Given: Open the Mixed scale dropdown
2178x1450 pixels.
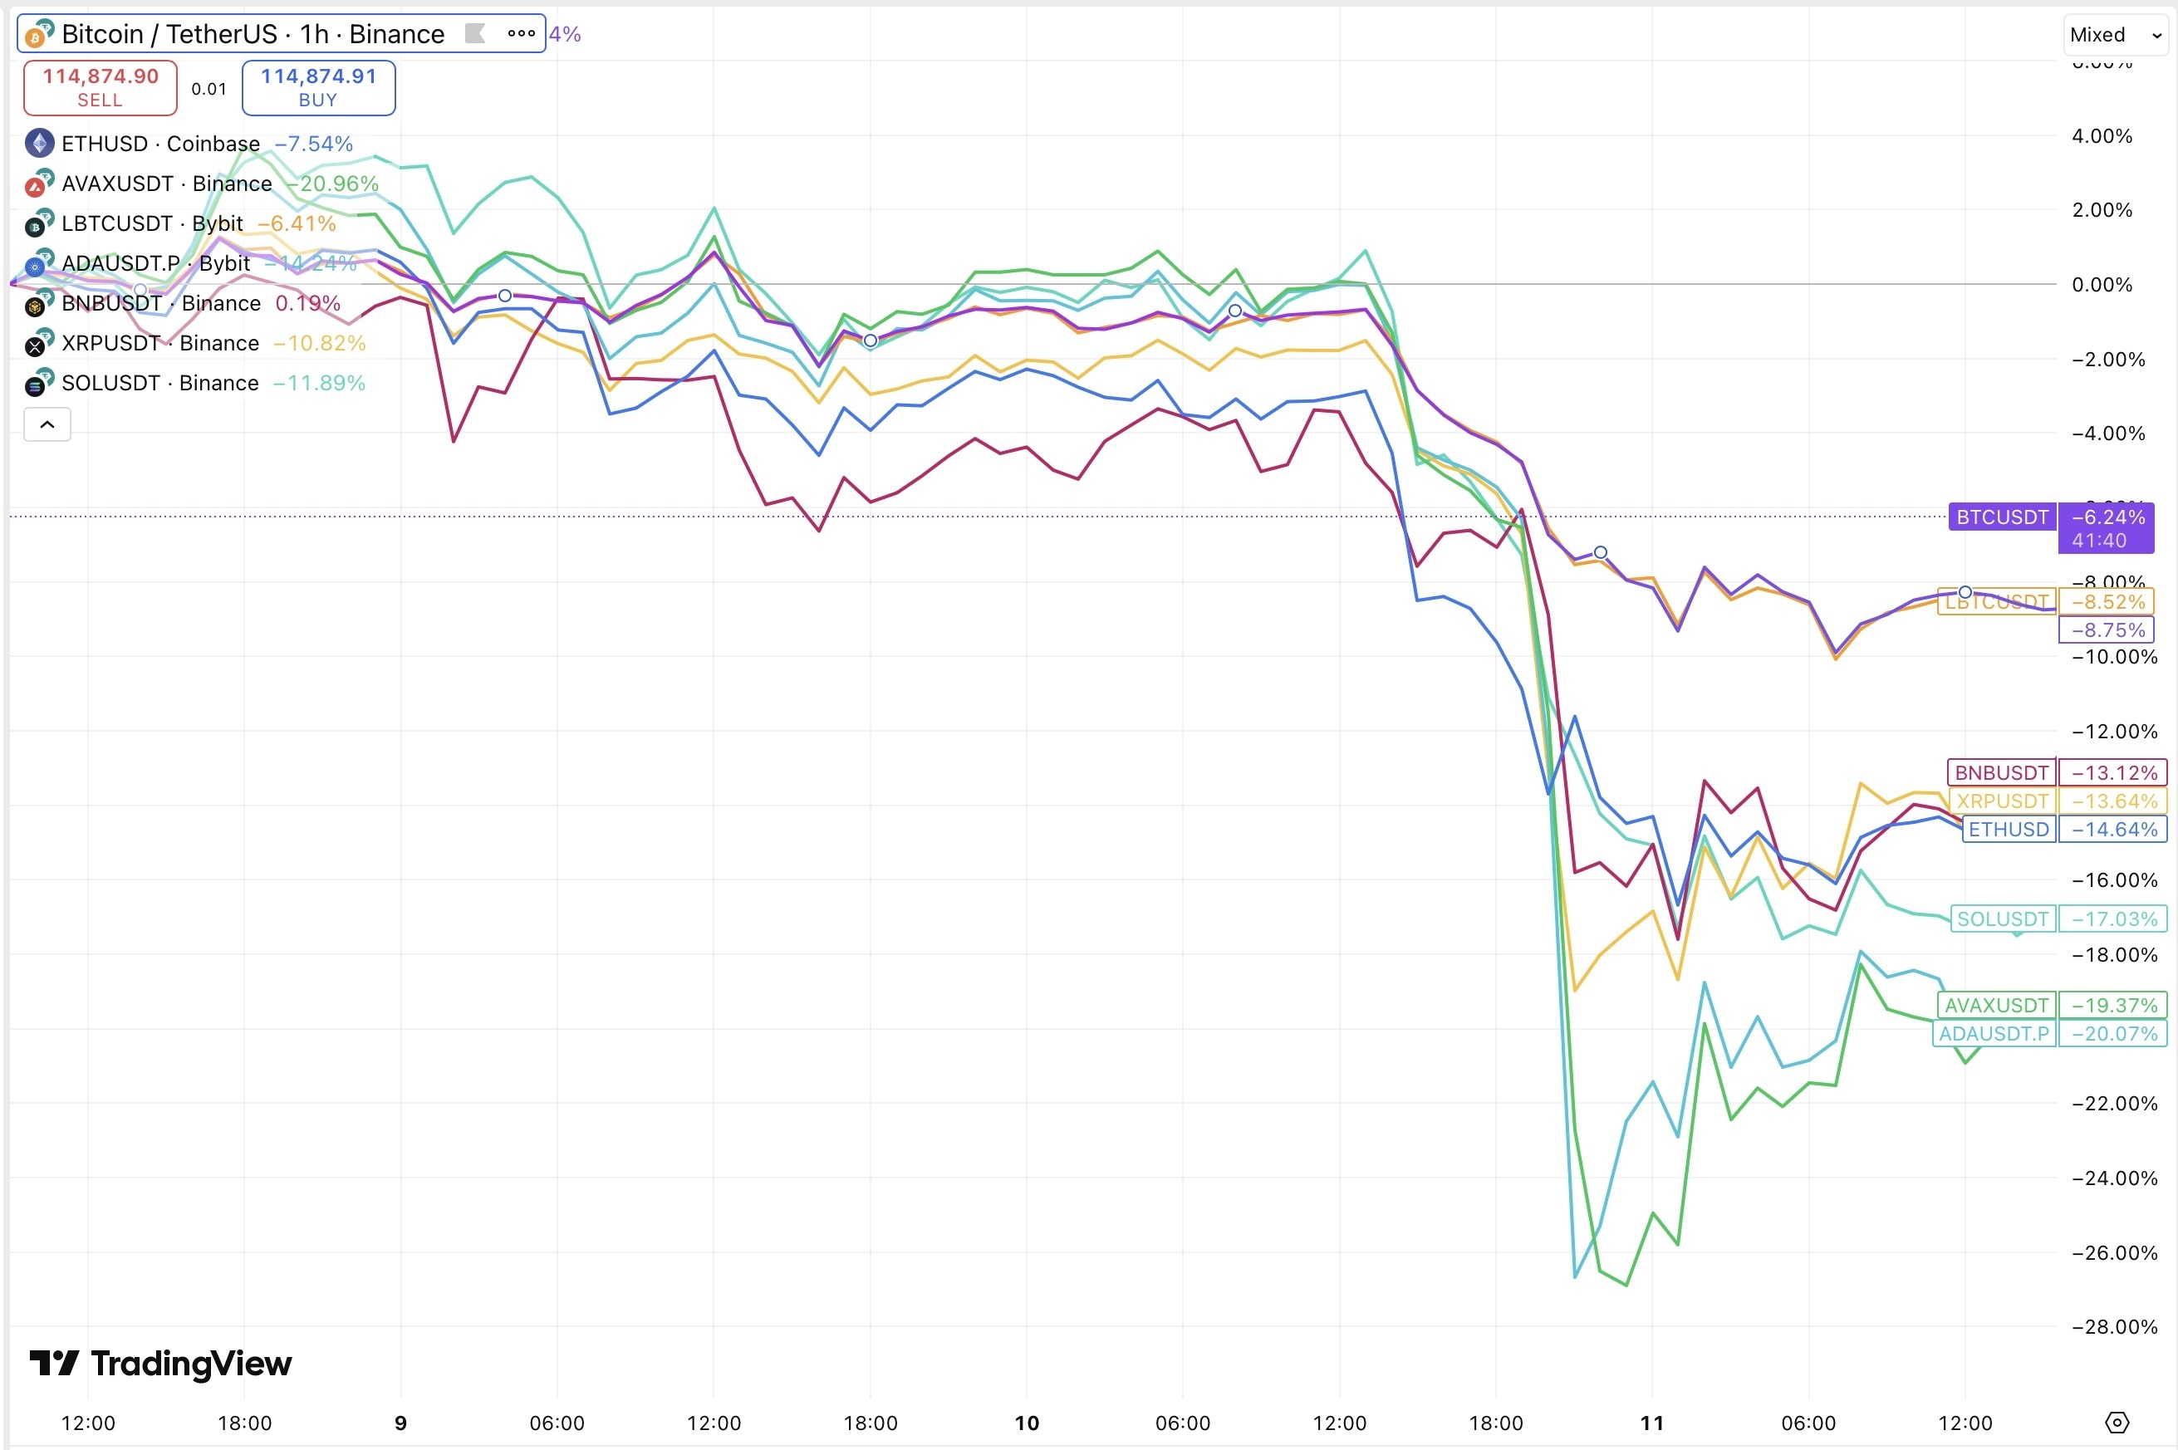Looking at the screenshot, I should (x=2115, y=35).
